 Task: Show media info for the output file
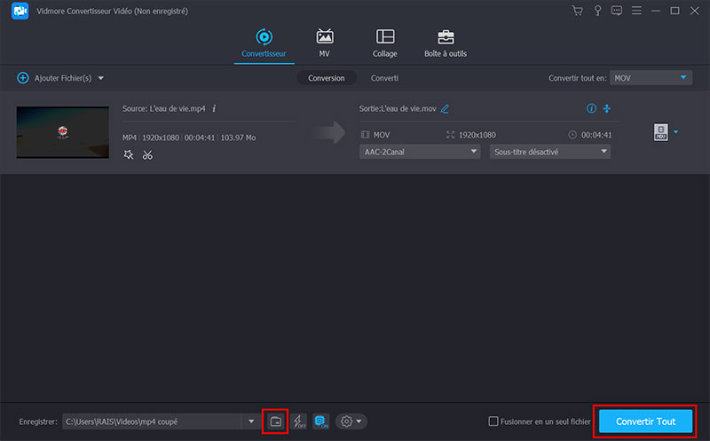[591, 108]
